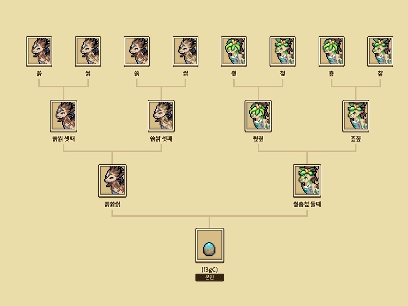Choose the ancestor dragon labeled 췶
The height and width of the screenshot is (306, 408).
coord(234,51)
